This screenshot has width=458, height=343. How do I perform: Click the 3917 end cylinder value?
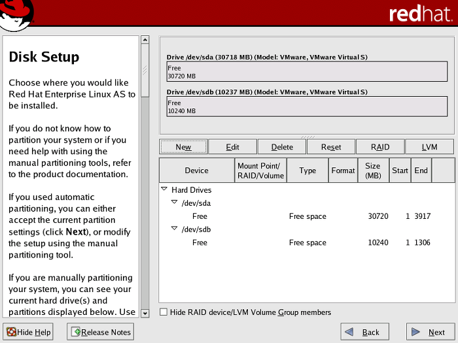tap(423, 216)
